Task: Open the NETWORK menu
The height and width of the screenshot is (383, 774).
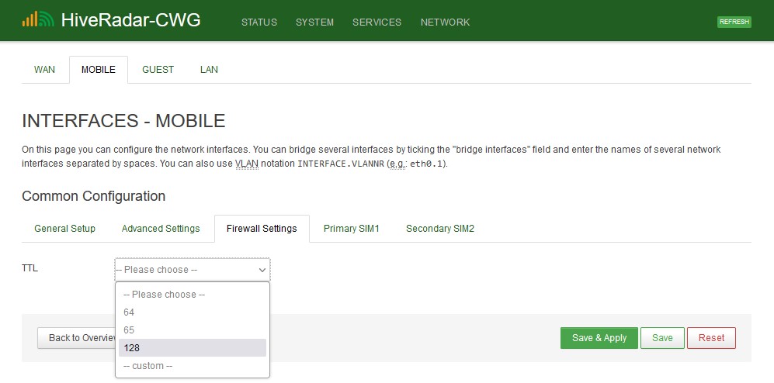Action: pos(445,22)
